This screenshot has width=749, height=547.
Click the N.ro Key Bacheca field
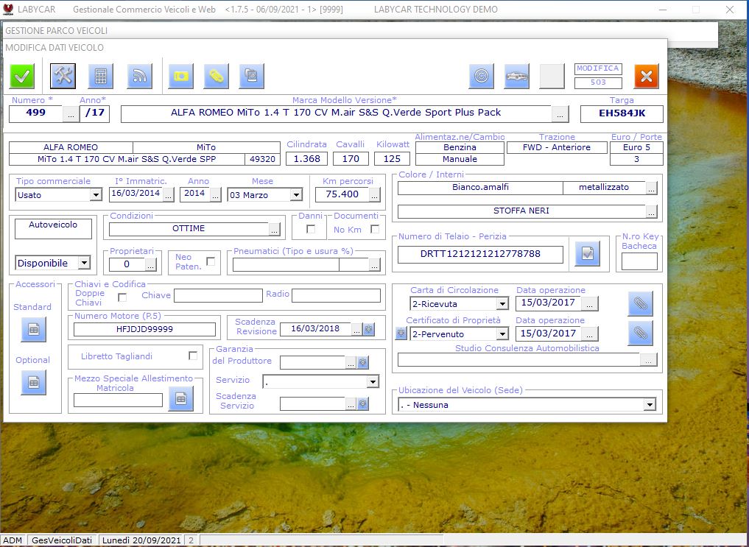click(x=639, y=261)
